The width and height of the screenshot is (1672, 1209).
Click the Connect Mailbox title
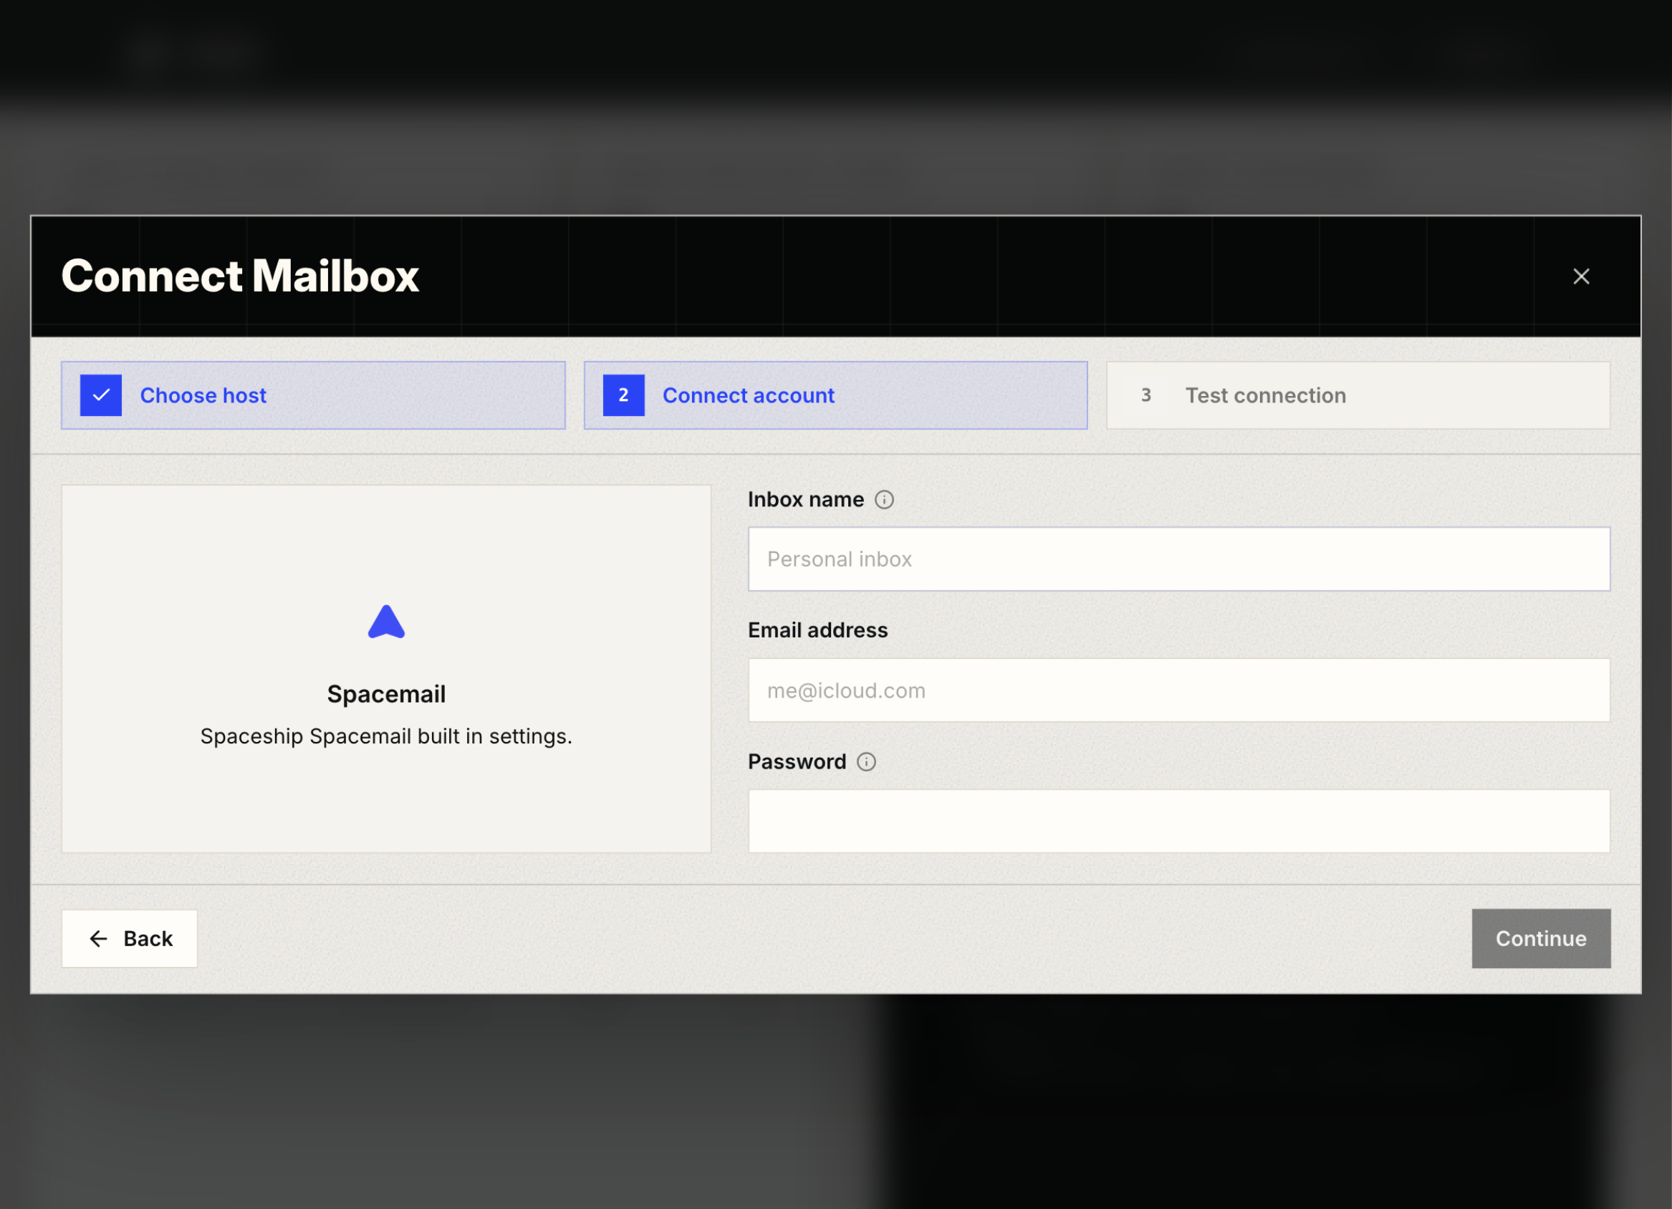pos(240,276)
